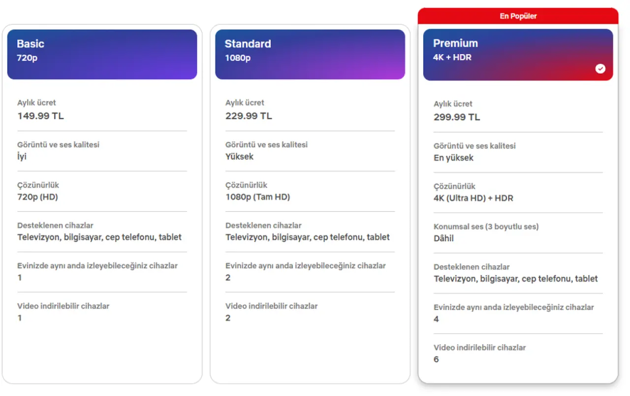The image size is (630, 396).
Task: Click the "İyi" quality value under Basic
Action: tap(22, 157)
